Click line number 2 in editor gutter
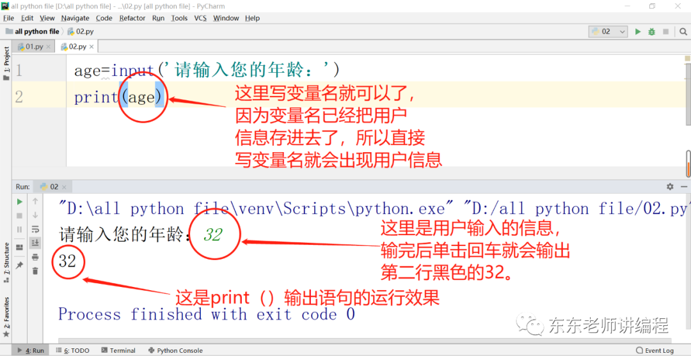The height and width of the screenshot is (356, 691). (19, 97)
